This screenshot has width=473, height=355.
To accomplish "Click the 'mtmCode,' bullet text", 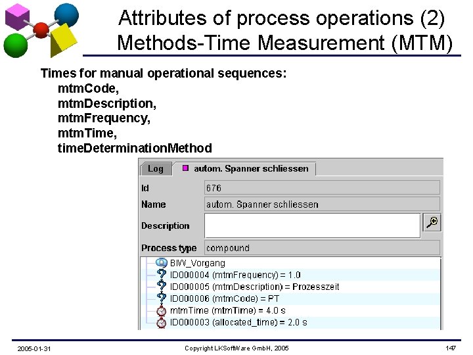I will pos(89,89).
